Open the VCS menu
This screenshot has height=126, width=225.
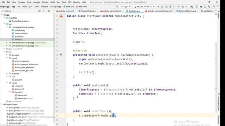(x=70, y=2)
